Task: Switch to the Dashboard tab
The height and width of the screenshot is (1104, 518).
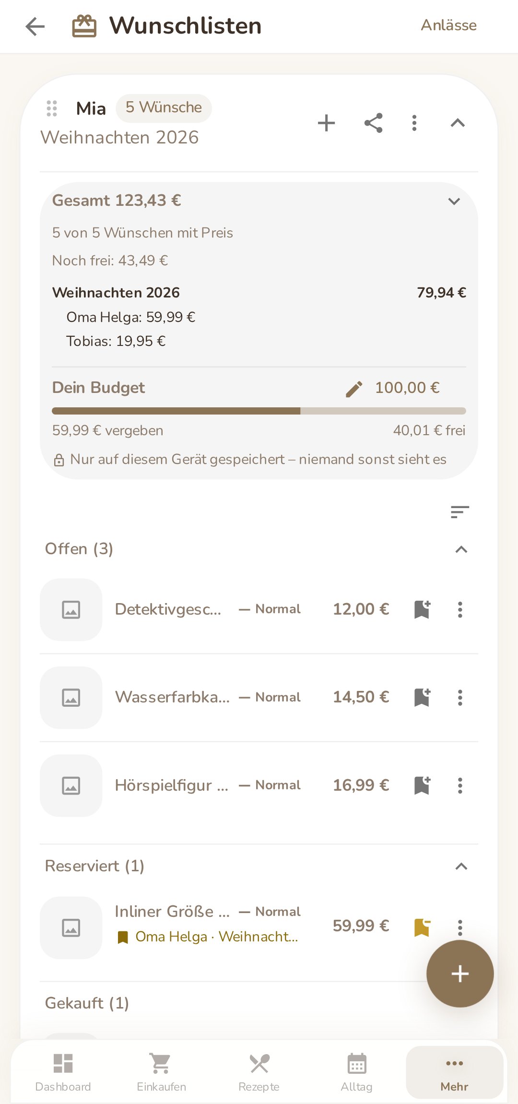Action: (x=63, y=1072)
